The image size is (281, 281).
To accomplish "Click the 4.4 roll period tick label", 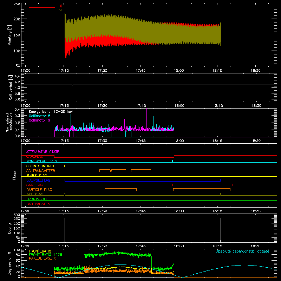I will click(x=17, y=76).
